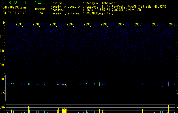Click the 0.9 kHz frequency label
Viewport: 178px width, 113px height.
pyautogui.click(x=2, y=65)
